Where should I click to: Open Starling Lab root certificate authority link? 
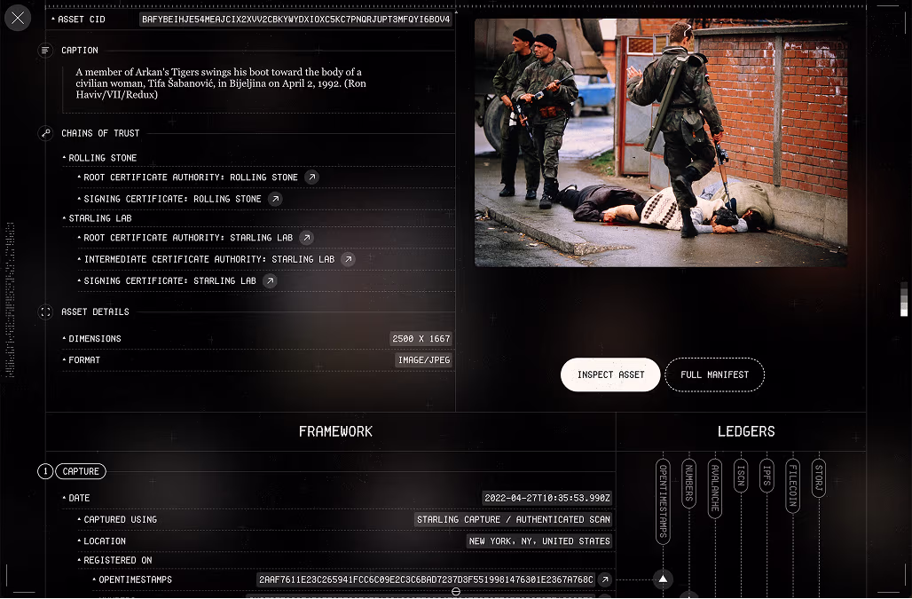(x=307, y=238)
